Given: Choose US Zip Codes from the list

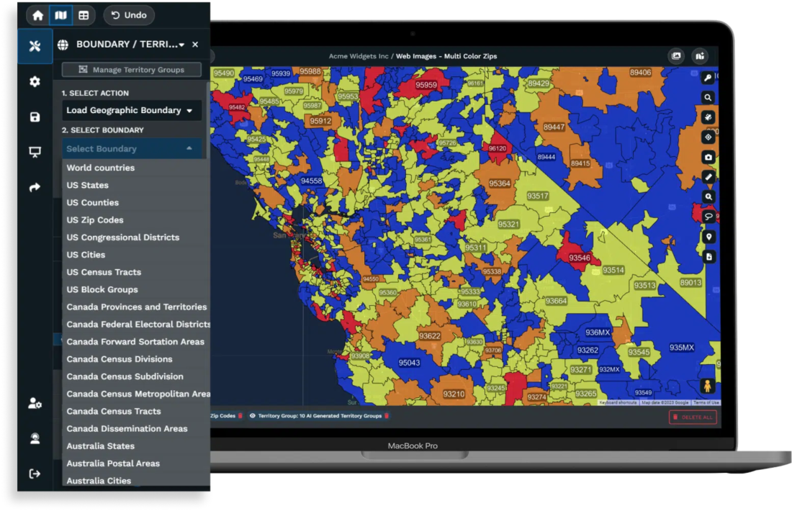Looking at the screenshot, I should [x=95, y=220].
